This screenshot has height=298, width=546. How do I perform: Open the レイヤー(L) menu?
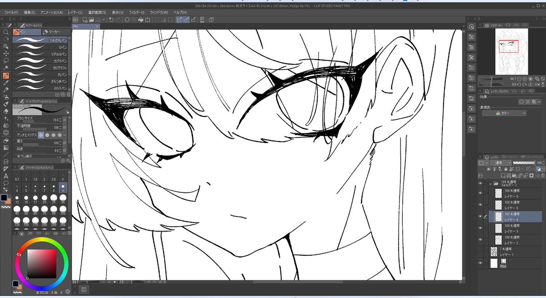(75, 12)
